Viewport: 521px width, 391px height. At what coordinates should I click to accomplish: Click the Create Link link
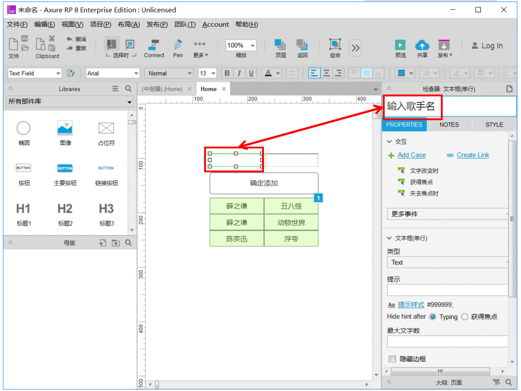pyautogui.click(x=473, y=155)
